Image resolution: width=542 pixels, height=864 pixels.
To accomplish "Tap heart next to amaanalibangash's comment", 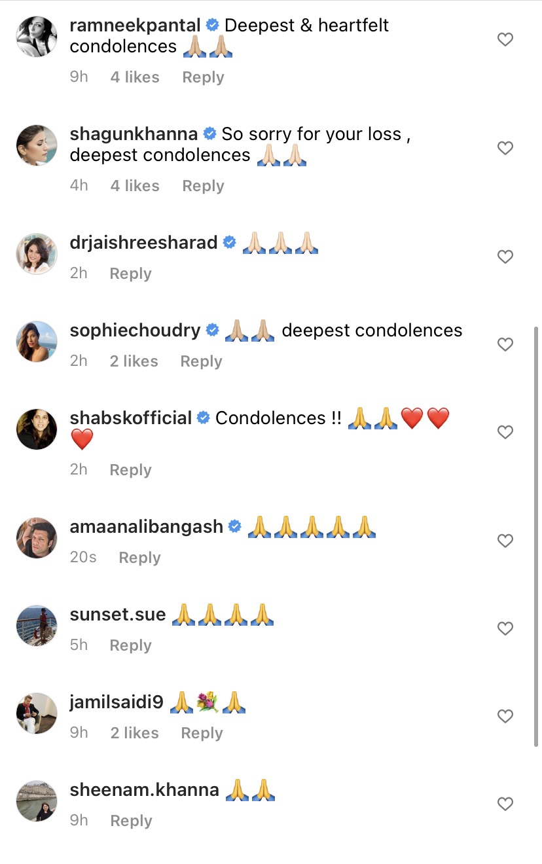I will click(x=505, y=541).
